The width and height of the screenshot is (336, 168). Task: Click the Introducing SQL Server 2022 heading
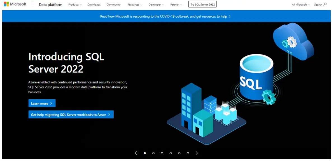(x=66, y=63)
